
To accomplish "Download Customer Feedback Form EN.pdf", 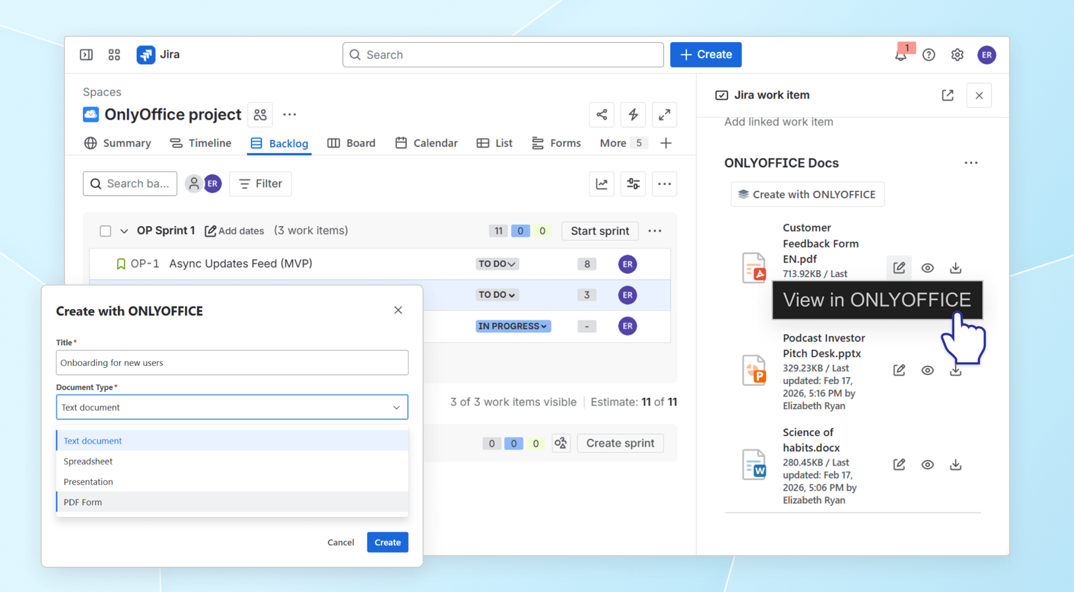I will (956, 268).
